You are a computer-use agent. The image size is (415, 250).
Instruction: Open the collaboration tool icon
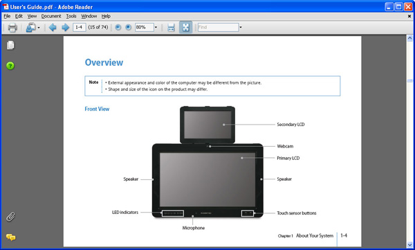point(30,27)
